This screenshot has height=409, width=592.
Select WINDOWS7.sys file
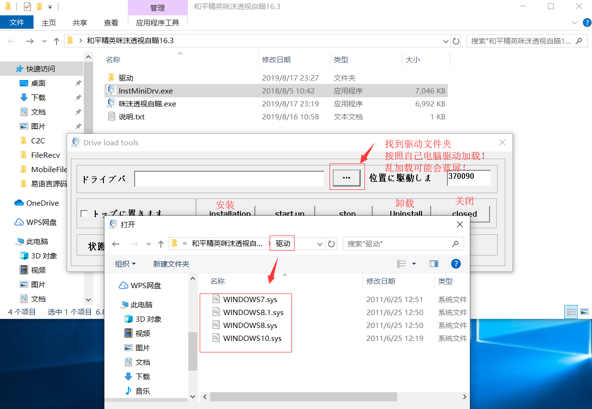250,299
